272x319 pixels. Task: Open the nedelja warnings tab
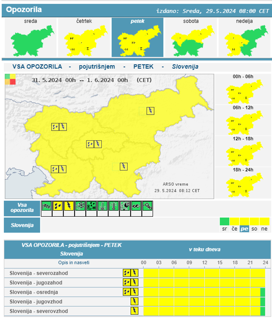244,38
